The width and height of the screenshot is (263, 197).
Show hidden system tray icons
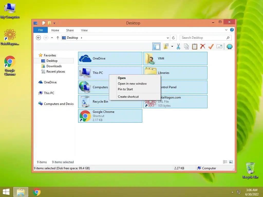[x=232, y=192]
